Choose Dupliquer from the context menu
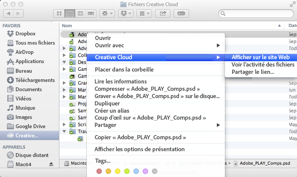 click(x=156, y=104)
